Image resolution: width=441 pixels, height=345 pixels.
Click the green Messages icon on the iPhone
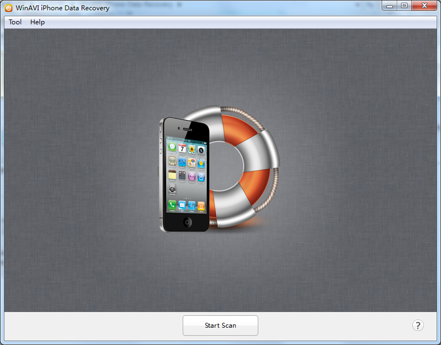coord(172,147)
